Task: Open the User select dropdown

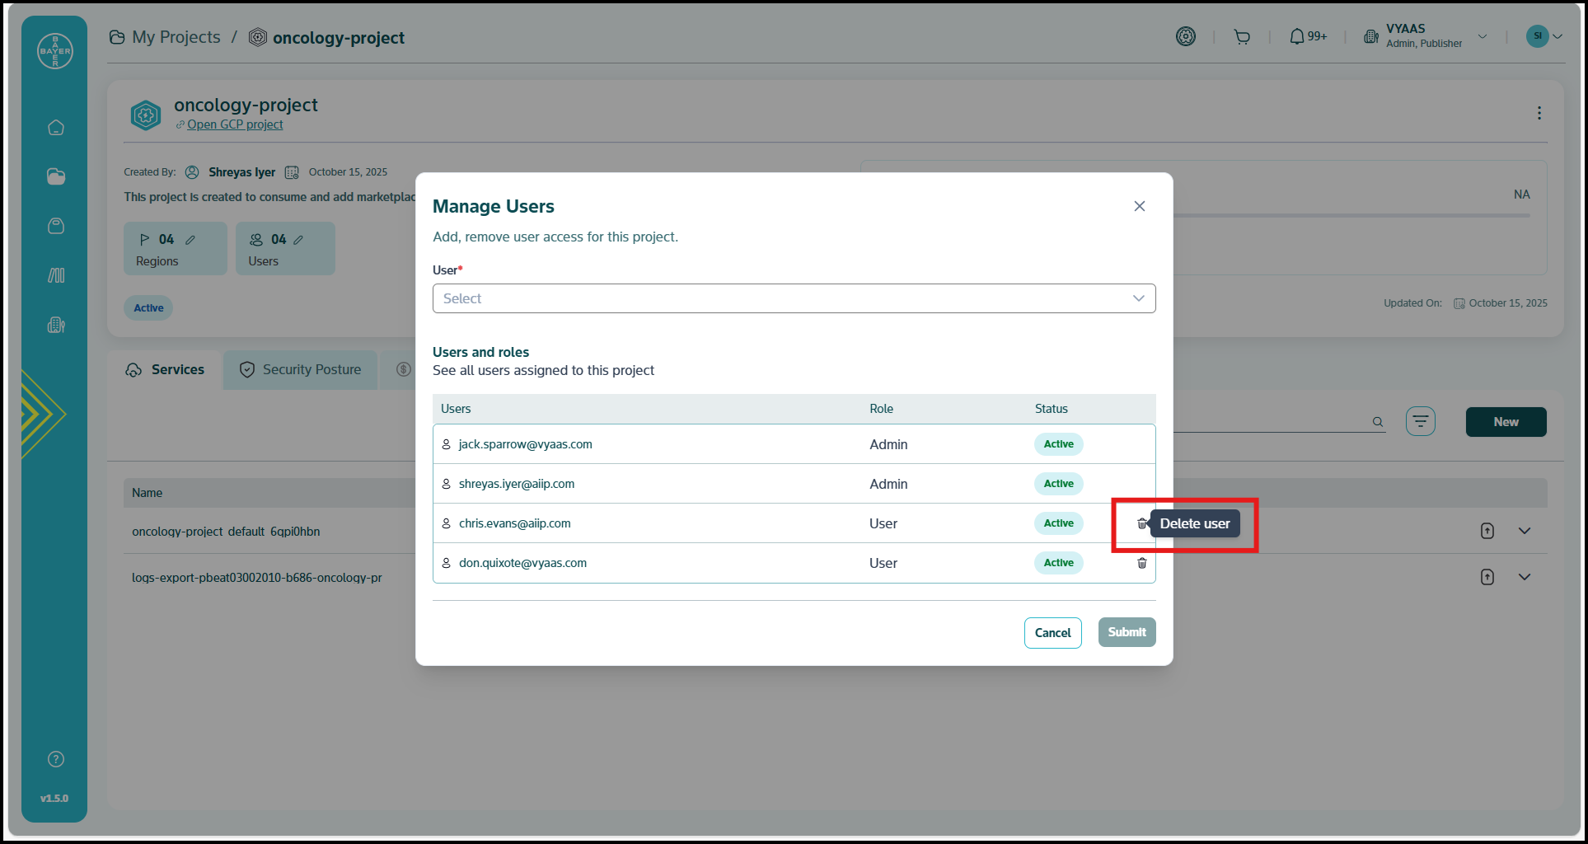Action: pos(794,298)
